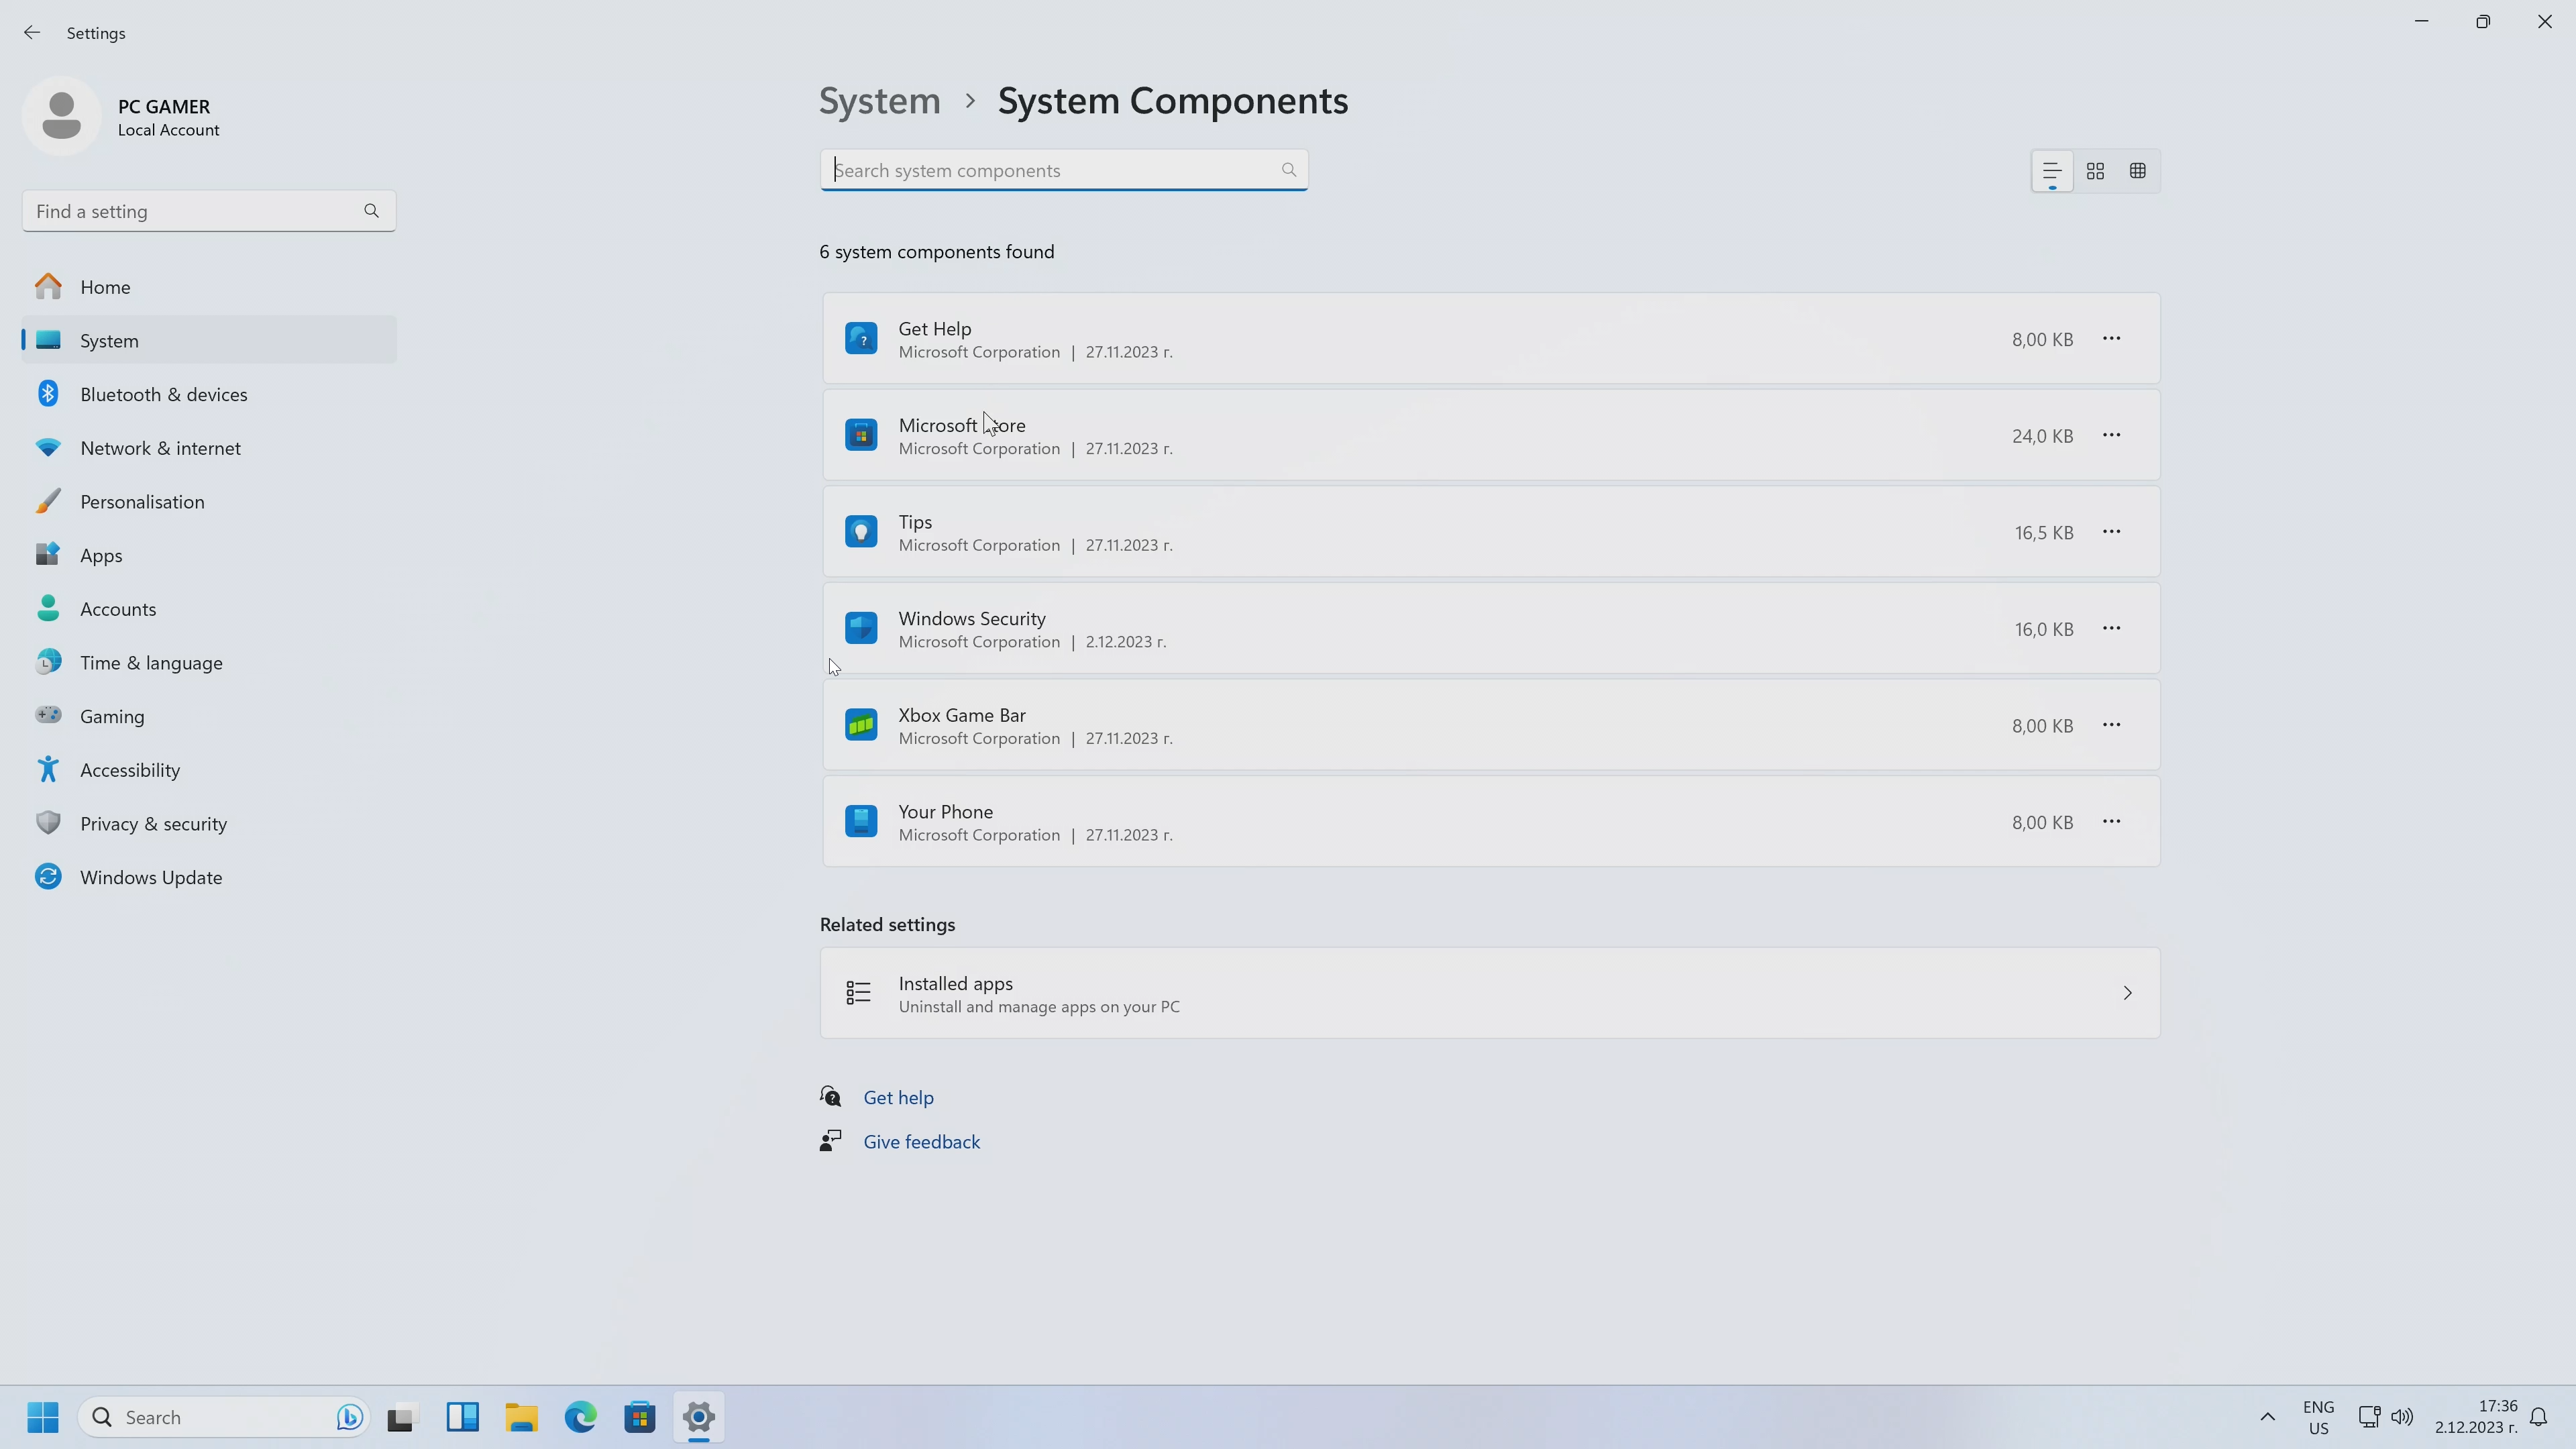Click Windows Security name text
Image resolution: width=2576 pixels, height=1449 pixels.
[x=972, y=619]
